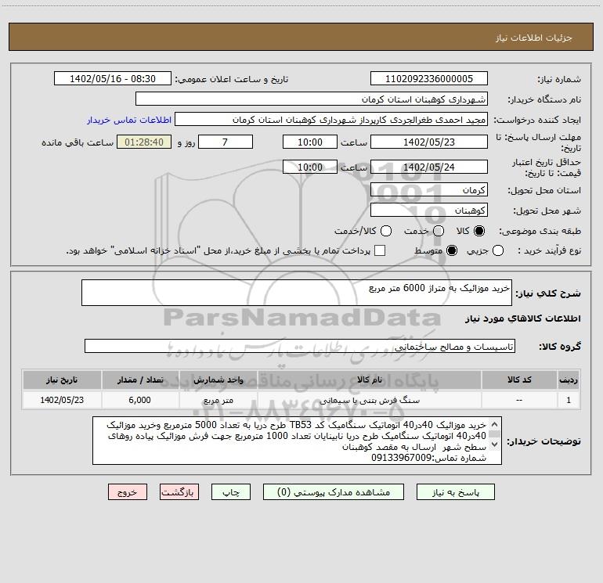Open the اطلاعات تماس خریدار link
Screen dimensions: 603x583
pyautogui.click(x=129, y=120)
